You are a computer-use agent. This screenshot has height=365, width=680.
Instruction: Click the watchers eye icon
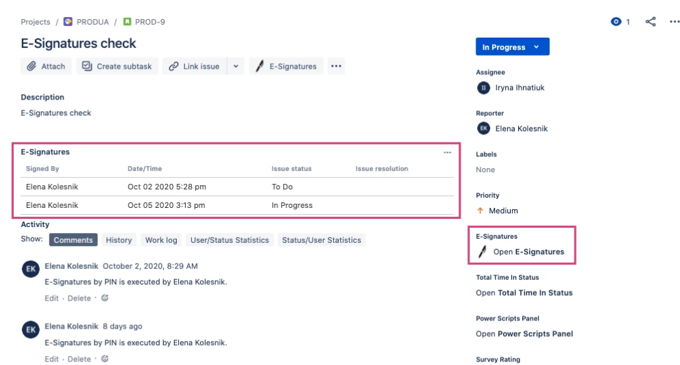[x=616, y=22]
